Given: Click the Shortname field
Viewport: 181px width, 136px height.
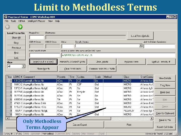Looking at the screenshot, I should (86, 37).
